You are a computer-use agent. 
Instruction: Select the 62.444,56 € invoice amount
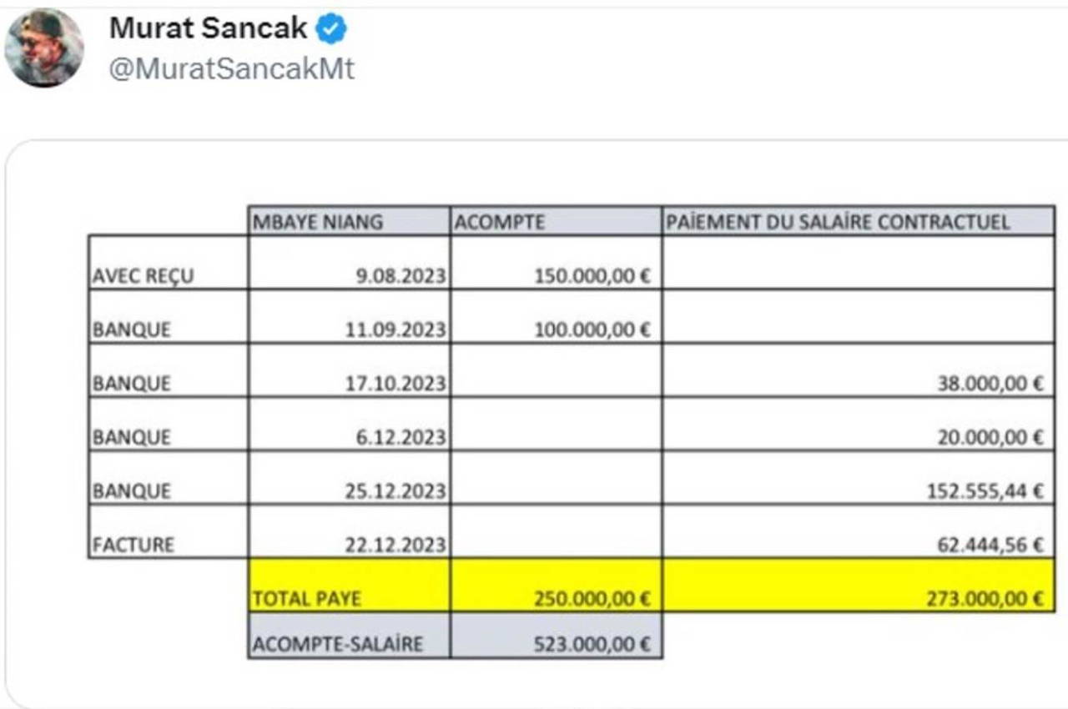pos(990,546)
